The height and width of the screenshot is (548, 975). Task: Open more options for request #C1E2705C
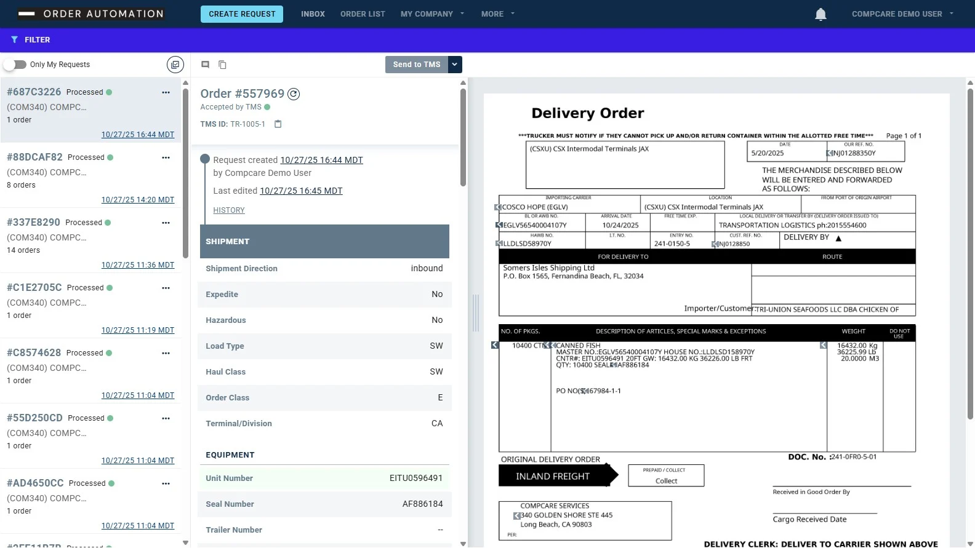[x=166, y=288]
